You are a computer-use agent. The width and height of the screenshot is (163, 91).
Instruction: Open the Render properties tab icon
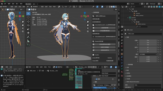pos(122,34)
